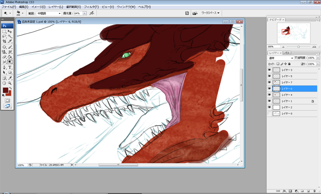Hide layer レイヤー 5 visibility eye
Screen dimensions: 321x194
click(269, 76)
